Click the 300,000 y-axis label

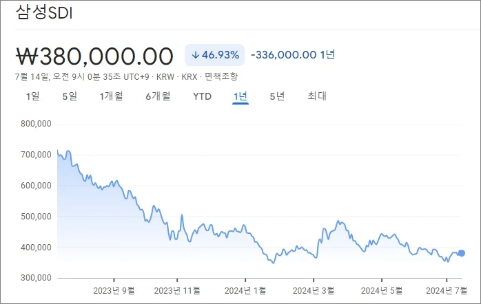(36, 278)
